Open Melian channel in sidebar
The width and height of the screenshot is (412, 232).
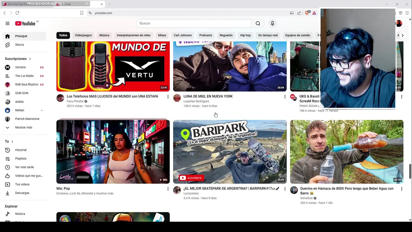click(24, 110)
